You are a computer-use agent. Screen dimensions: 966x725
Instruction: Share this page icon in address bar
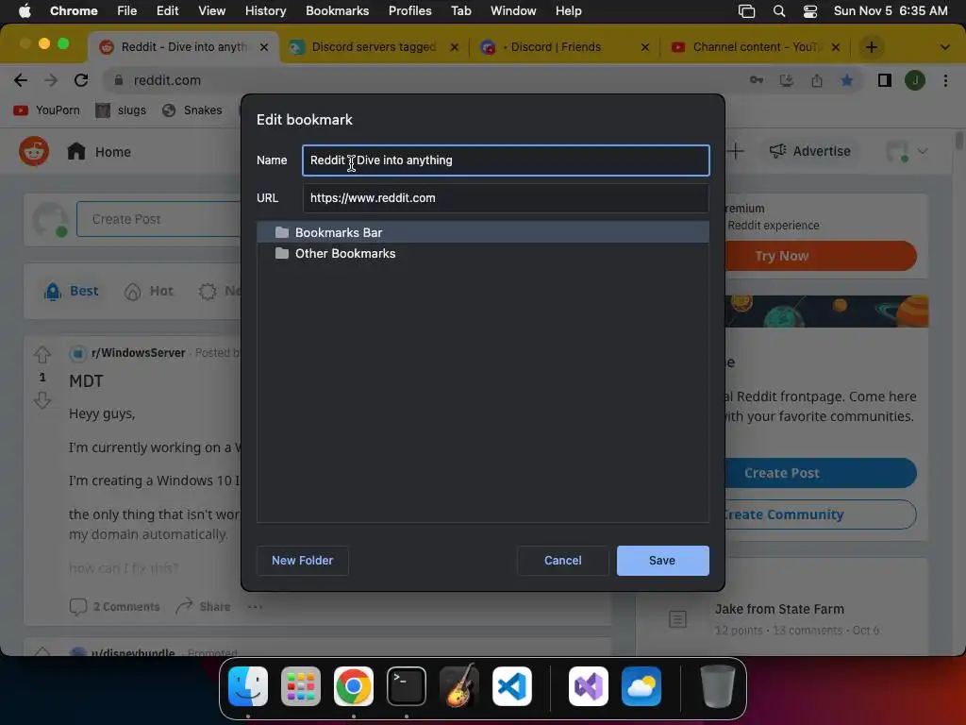[817, 80]
